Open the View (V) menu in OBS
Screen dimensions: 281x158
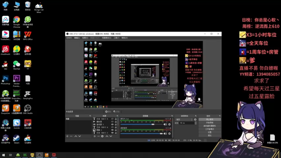point(85,38)
